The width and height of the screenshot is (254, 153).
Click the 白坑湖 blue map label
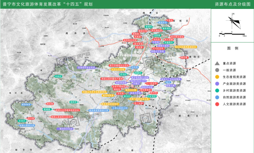coord(135,67)
